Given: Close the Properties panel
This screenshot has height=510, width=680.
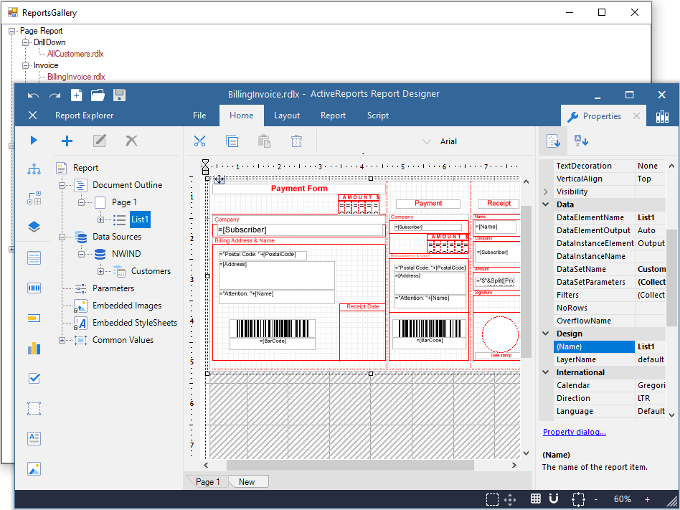Looking at the screenshot, I should pos(636,115).
